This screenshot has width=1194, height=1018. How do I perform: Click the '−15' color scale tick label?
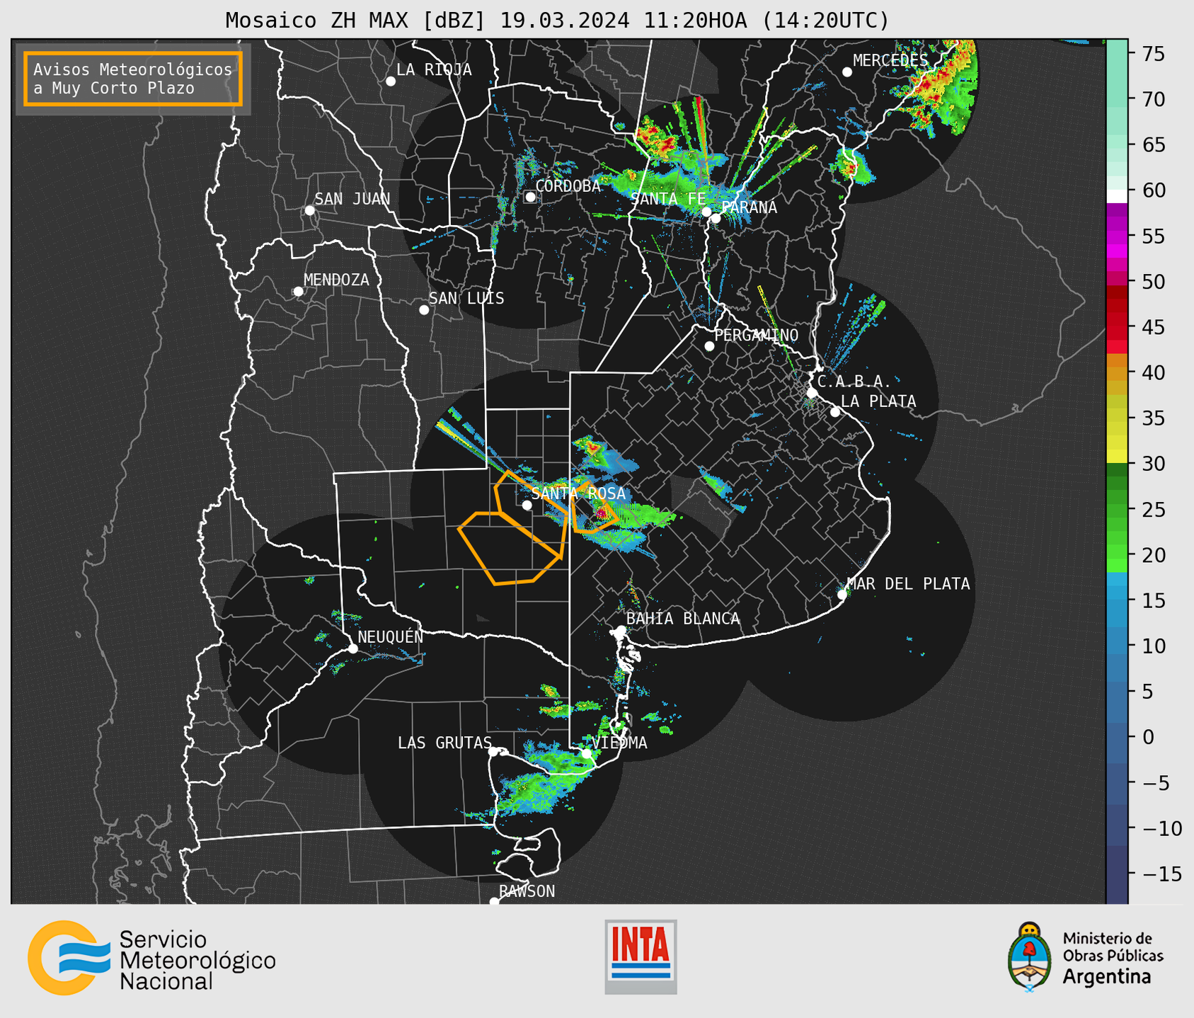[x=1161, y=874]
